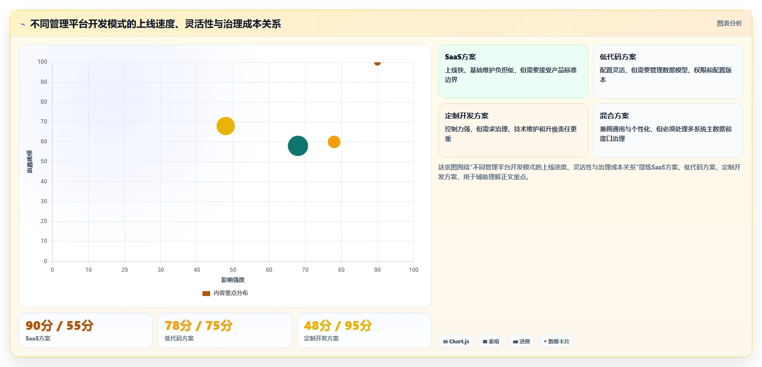Click the 48分 / 95分 score value
Screen dimensions: 762x367
(338, 325)
